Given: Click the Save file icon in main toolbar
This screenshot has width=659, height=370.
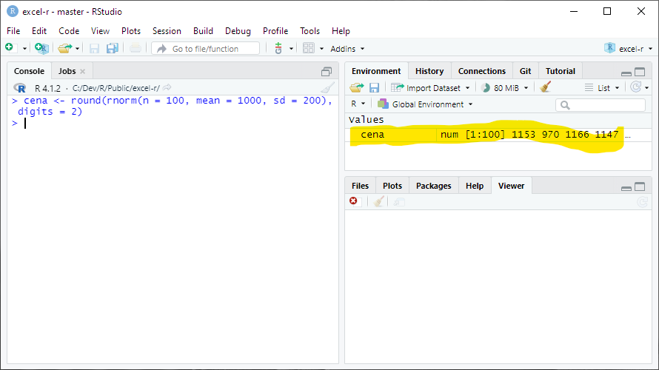Looking at the screenshot, I should 94,49.
